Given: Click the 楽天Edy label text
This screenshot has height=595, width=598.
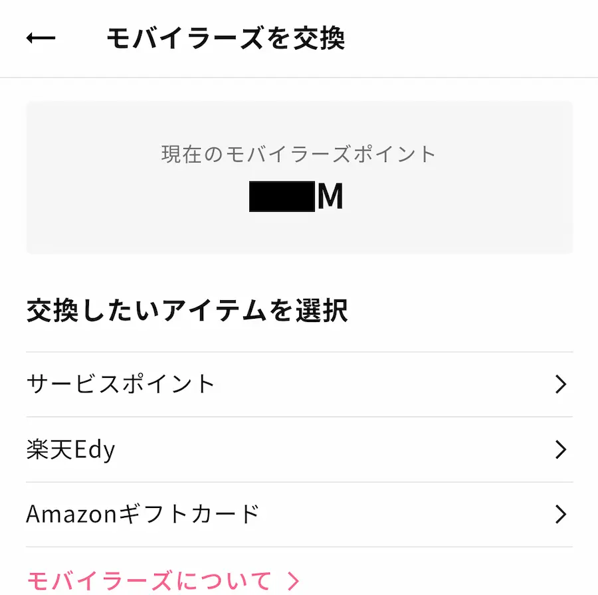Looking at the screenshot, I should tap(70, 450).
